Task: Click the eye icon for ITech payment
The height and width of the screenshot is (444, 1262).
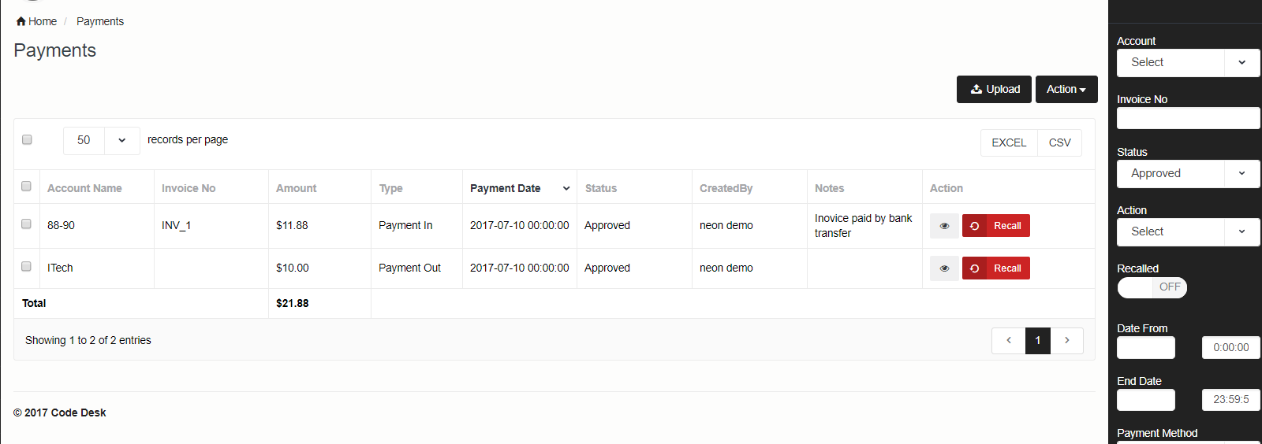Action: coord(944,268)
